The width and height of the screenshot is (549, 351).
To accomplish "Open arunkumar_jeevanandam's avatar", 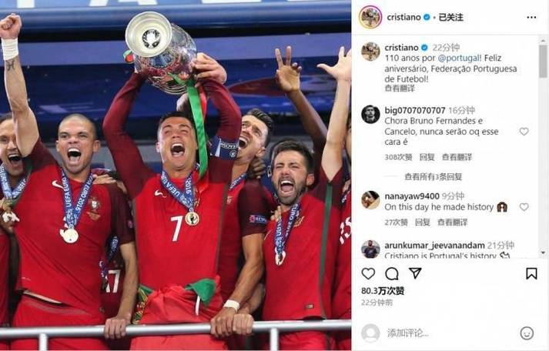I will pyautogui.click(x=370, y=249).
